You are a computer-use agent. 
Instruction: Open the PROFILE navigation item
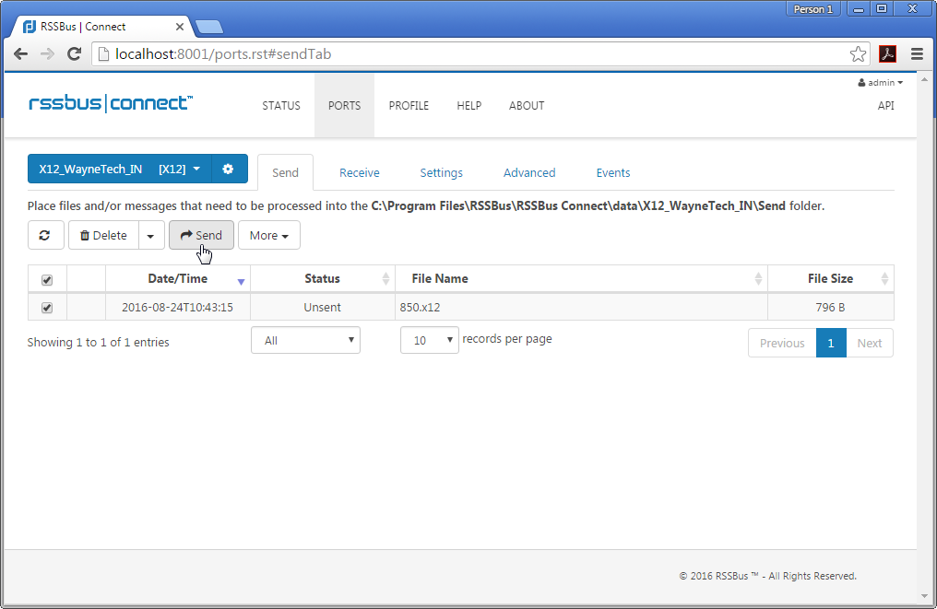click(x=409, y=106)
